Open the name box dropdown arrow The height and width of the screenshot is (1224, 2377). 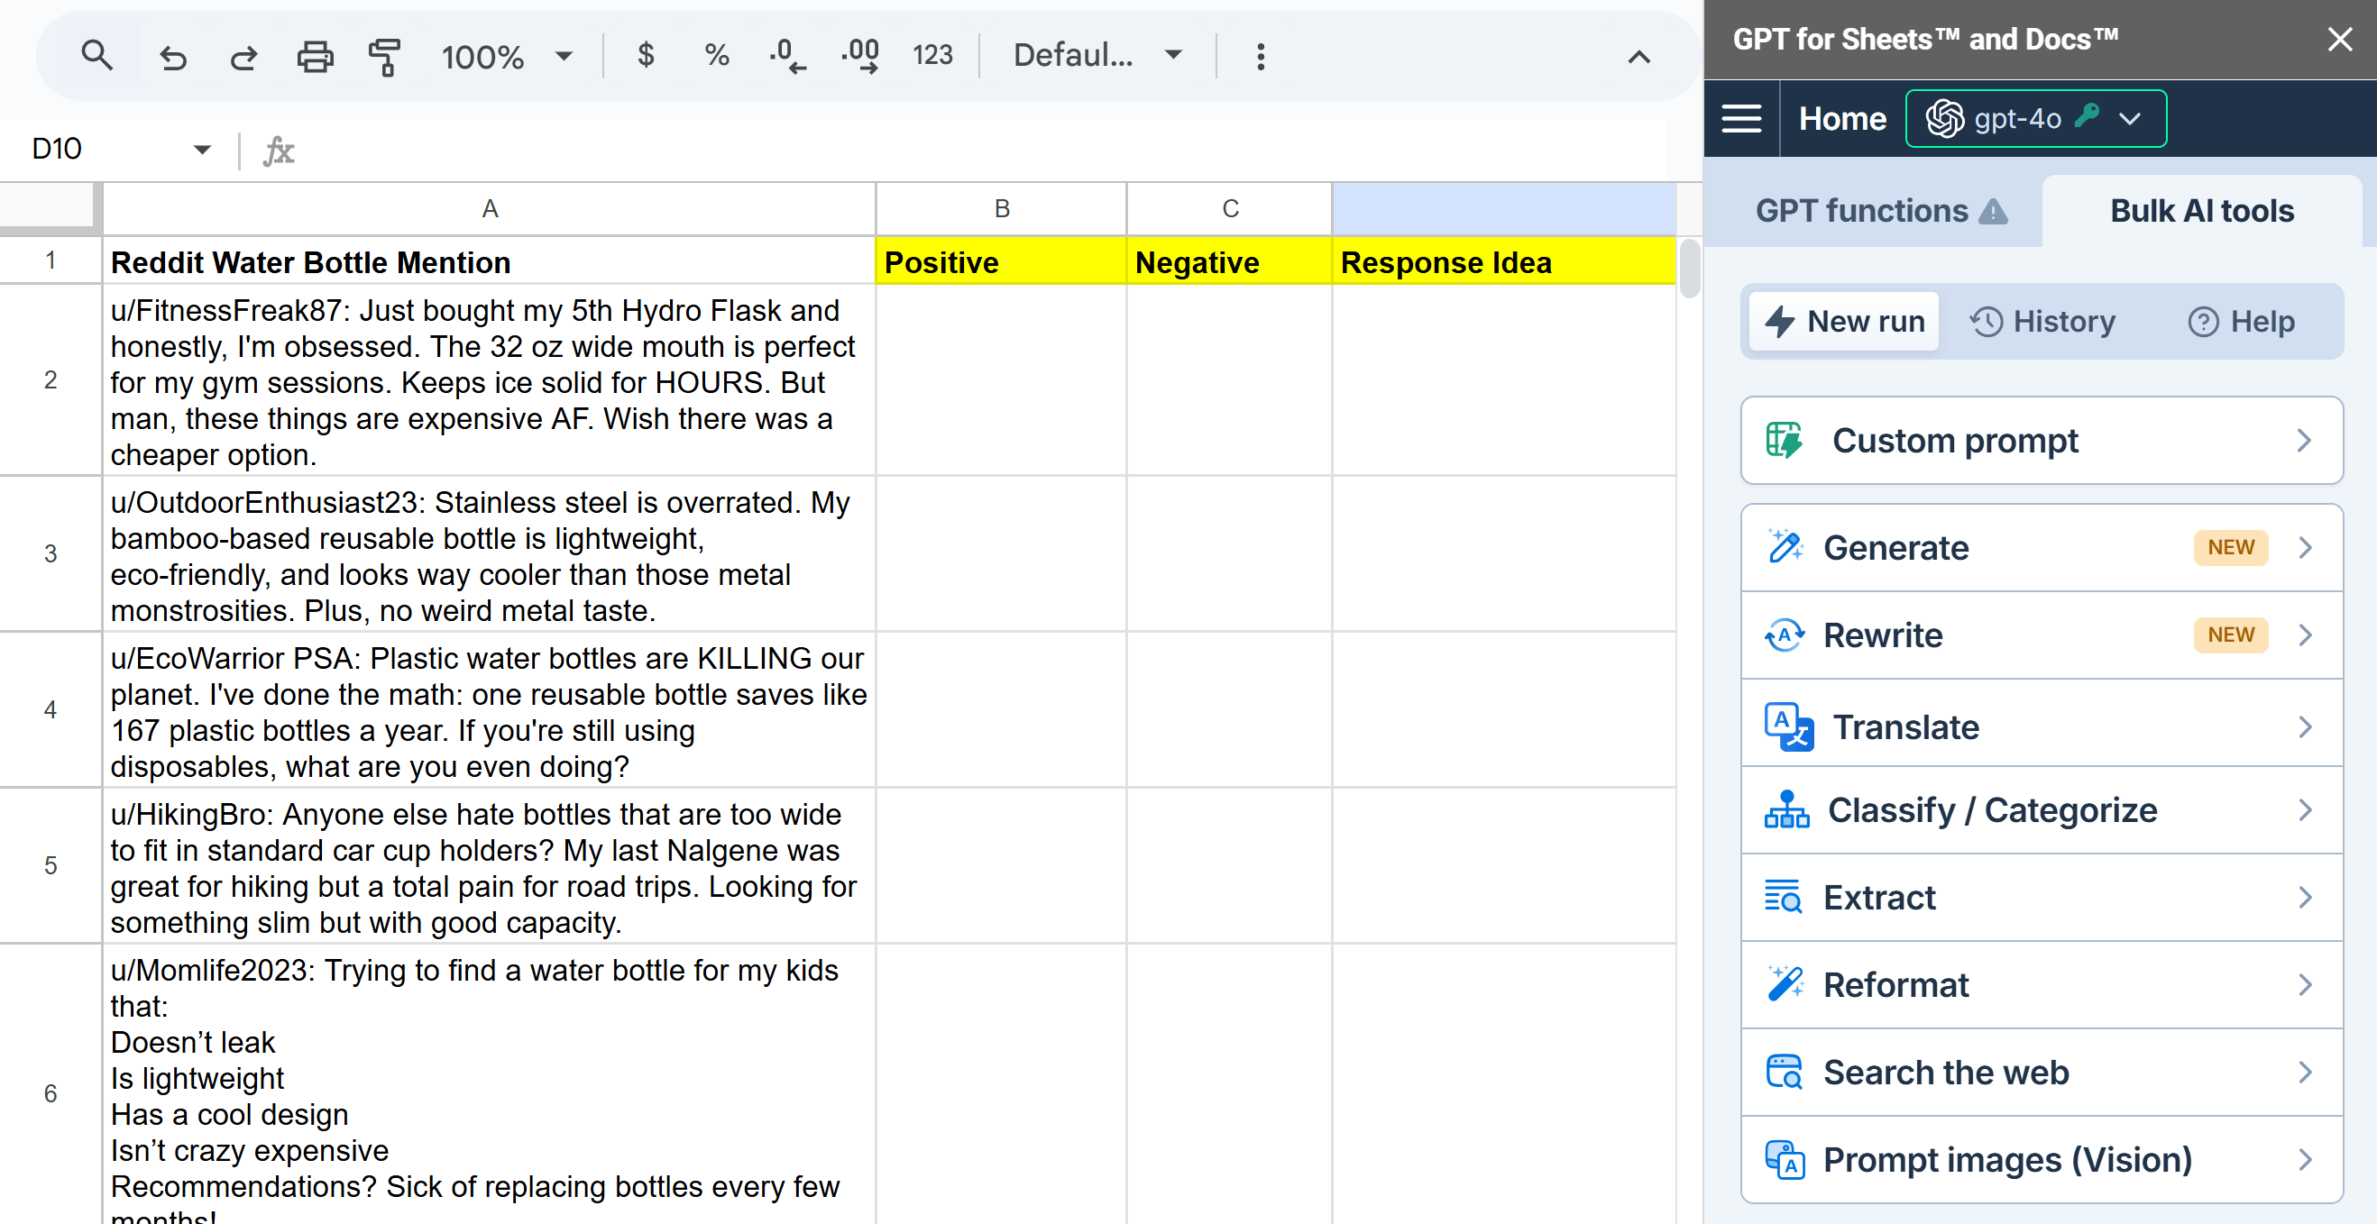pyautogui.click(x=202, y=150)
